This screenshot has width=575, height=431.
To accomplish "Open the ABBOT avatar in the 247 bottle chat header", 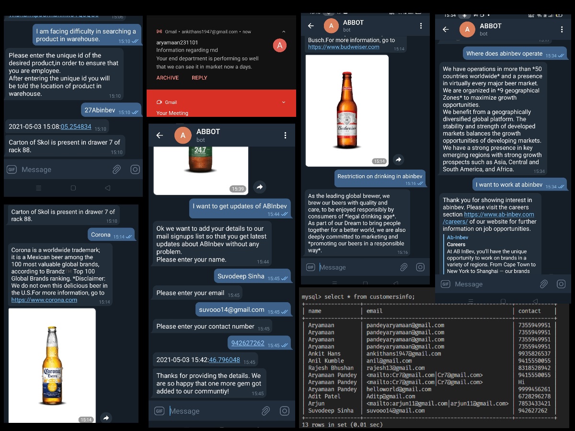I will pyautogui.click(x=183, y=136).
